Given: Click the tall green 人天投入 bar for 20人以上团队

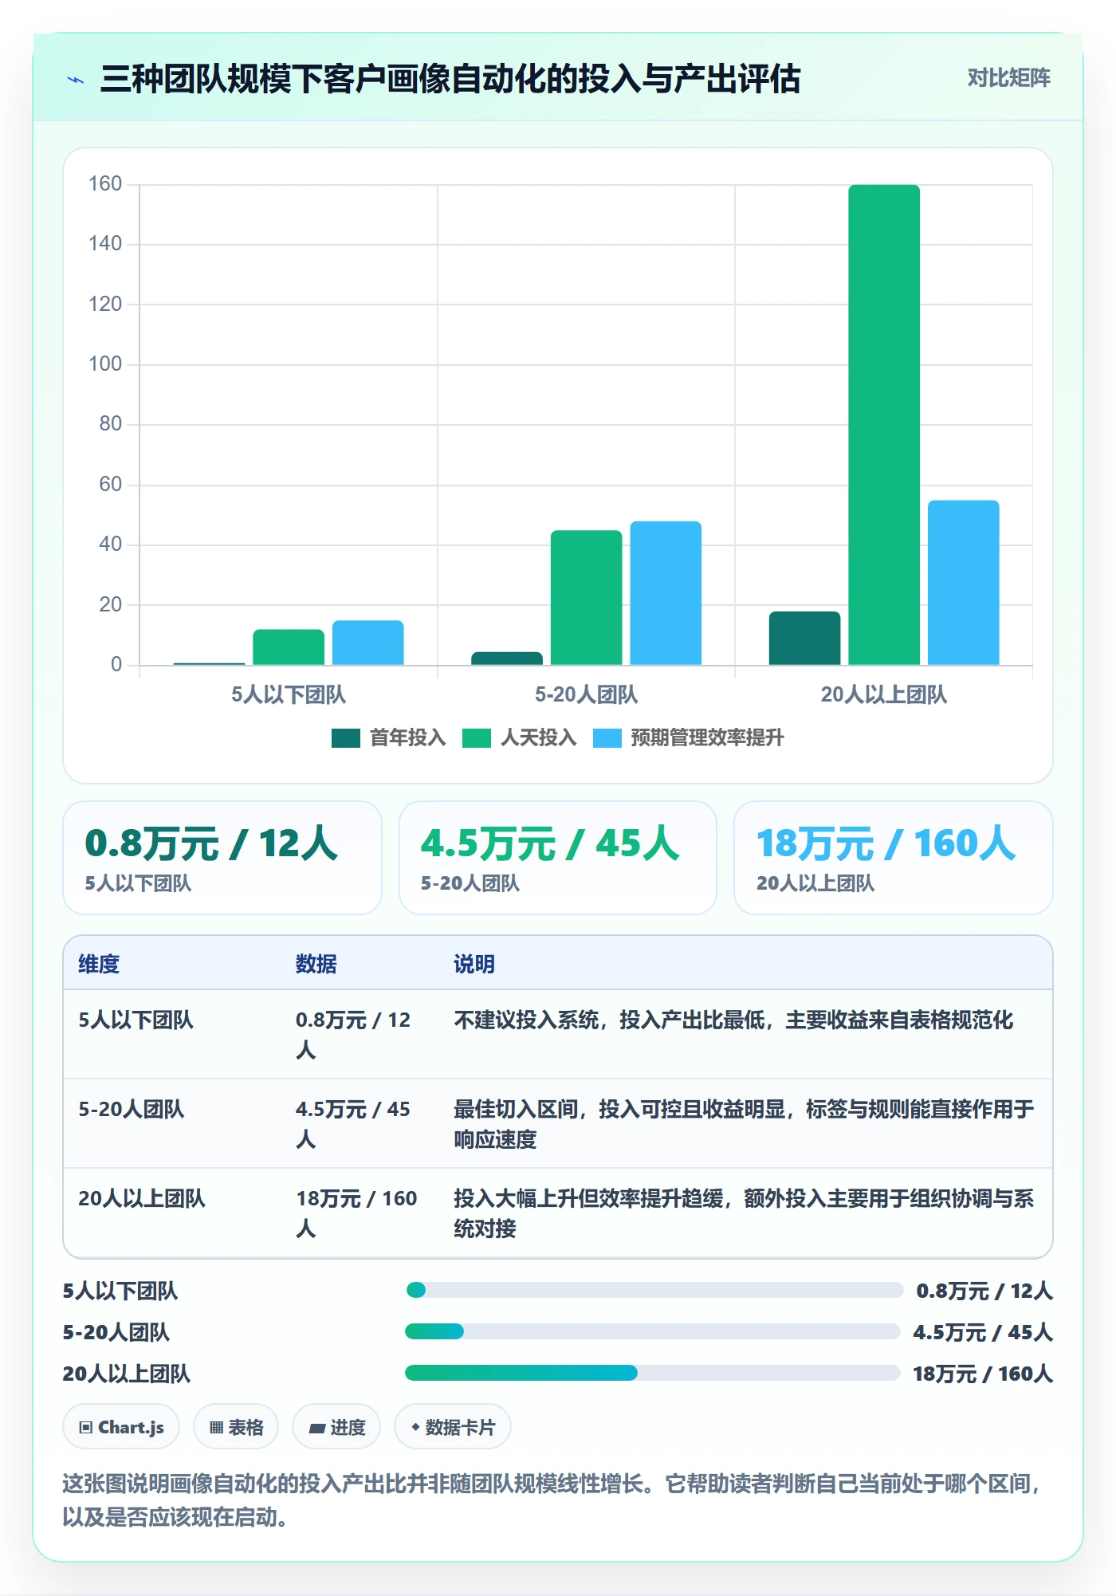Looking at the screenshot, I should click(884, 425).
